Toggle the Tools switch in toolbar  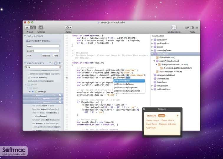click(x=192, y=28)
